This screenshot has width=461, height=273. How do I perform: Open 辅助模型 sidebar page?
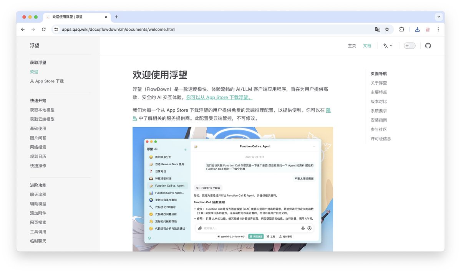pos(38,204)
